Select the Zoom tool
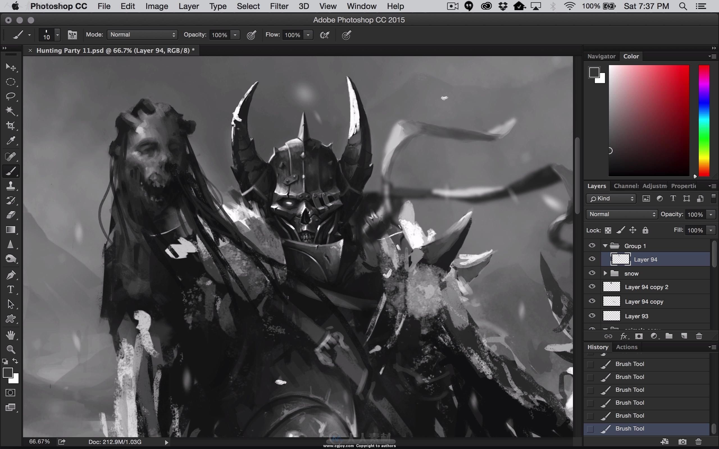The width and height of the screenshot is (719, 449). click(x=11, y=350)
